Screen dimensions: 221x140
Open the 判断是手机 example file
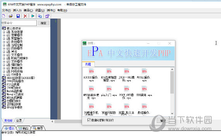(91, 109)
